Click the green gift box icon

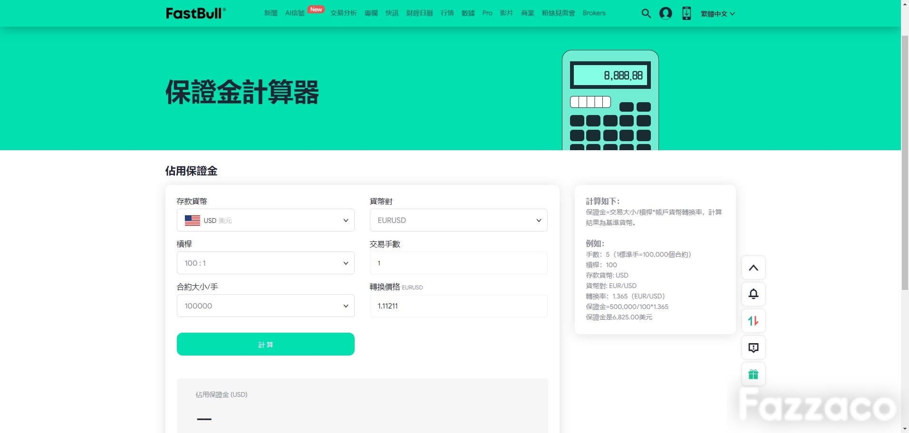point(753,374)
